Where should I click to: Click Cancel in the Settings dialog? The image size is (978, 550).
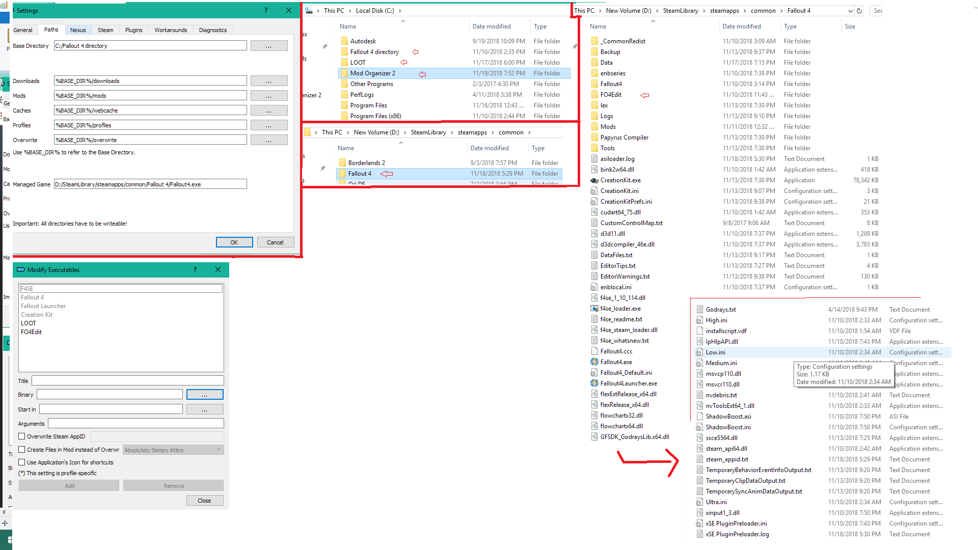coord(276,242)
